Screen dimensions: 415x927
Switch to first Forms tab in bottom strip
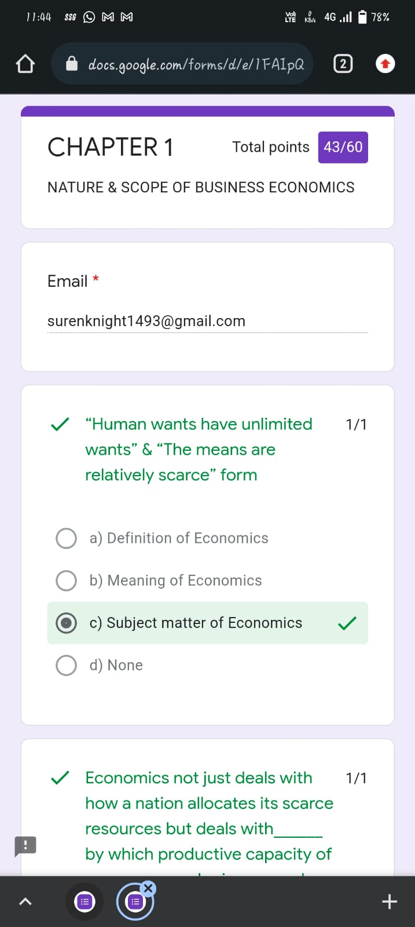click(x=85, y=902)
